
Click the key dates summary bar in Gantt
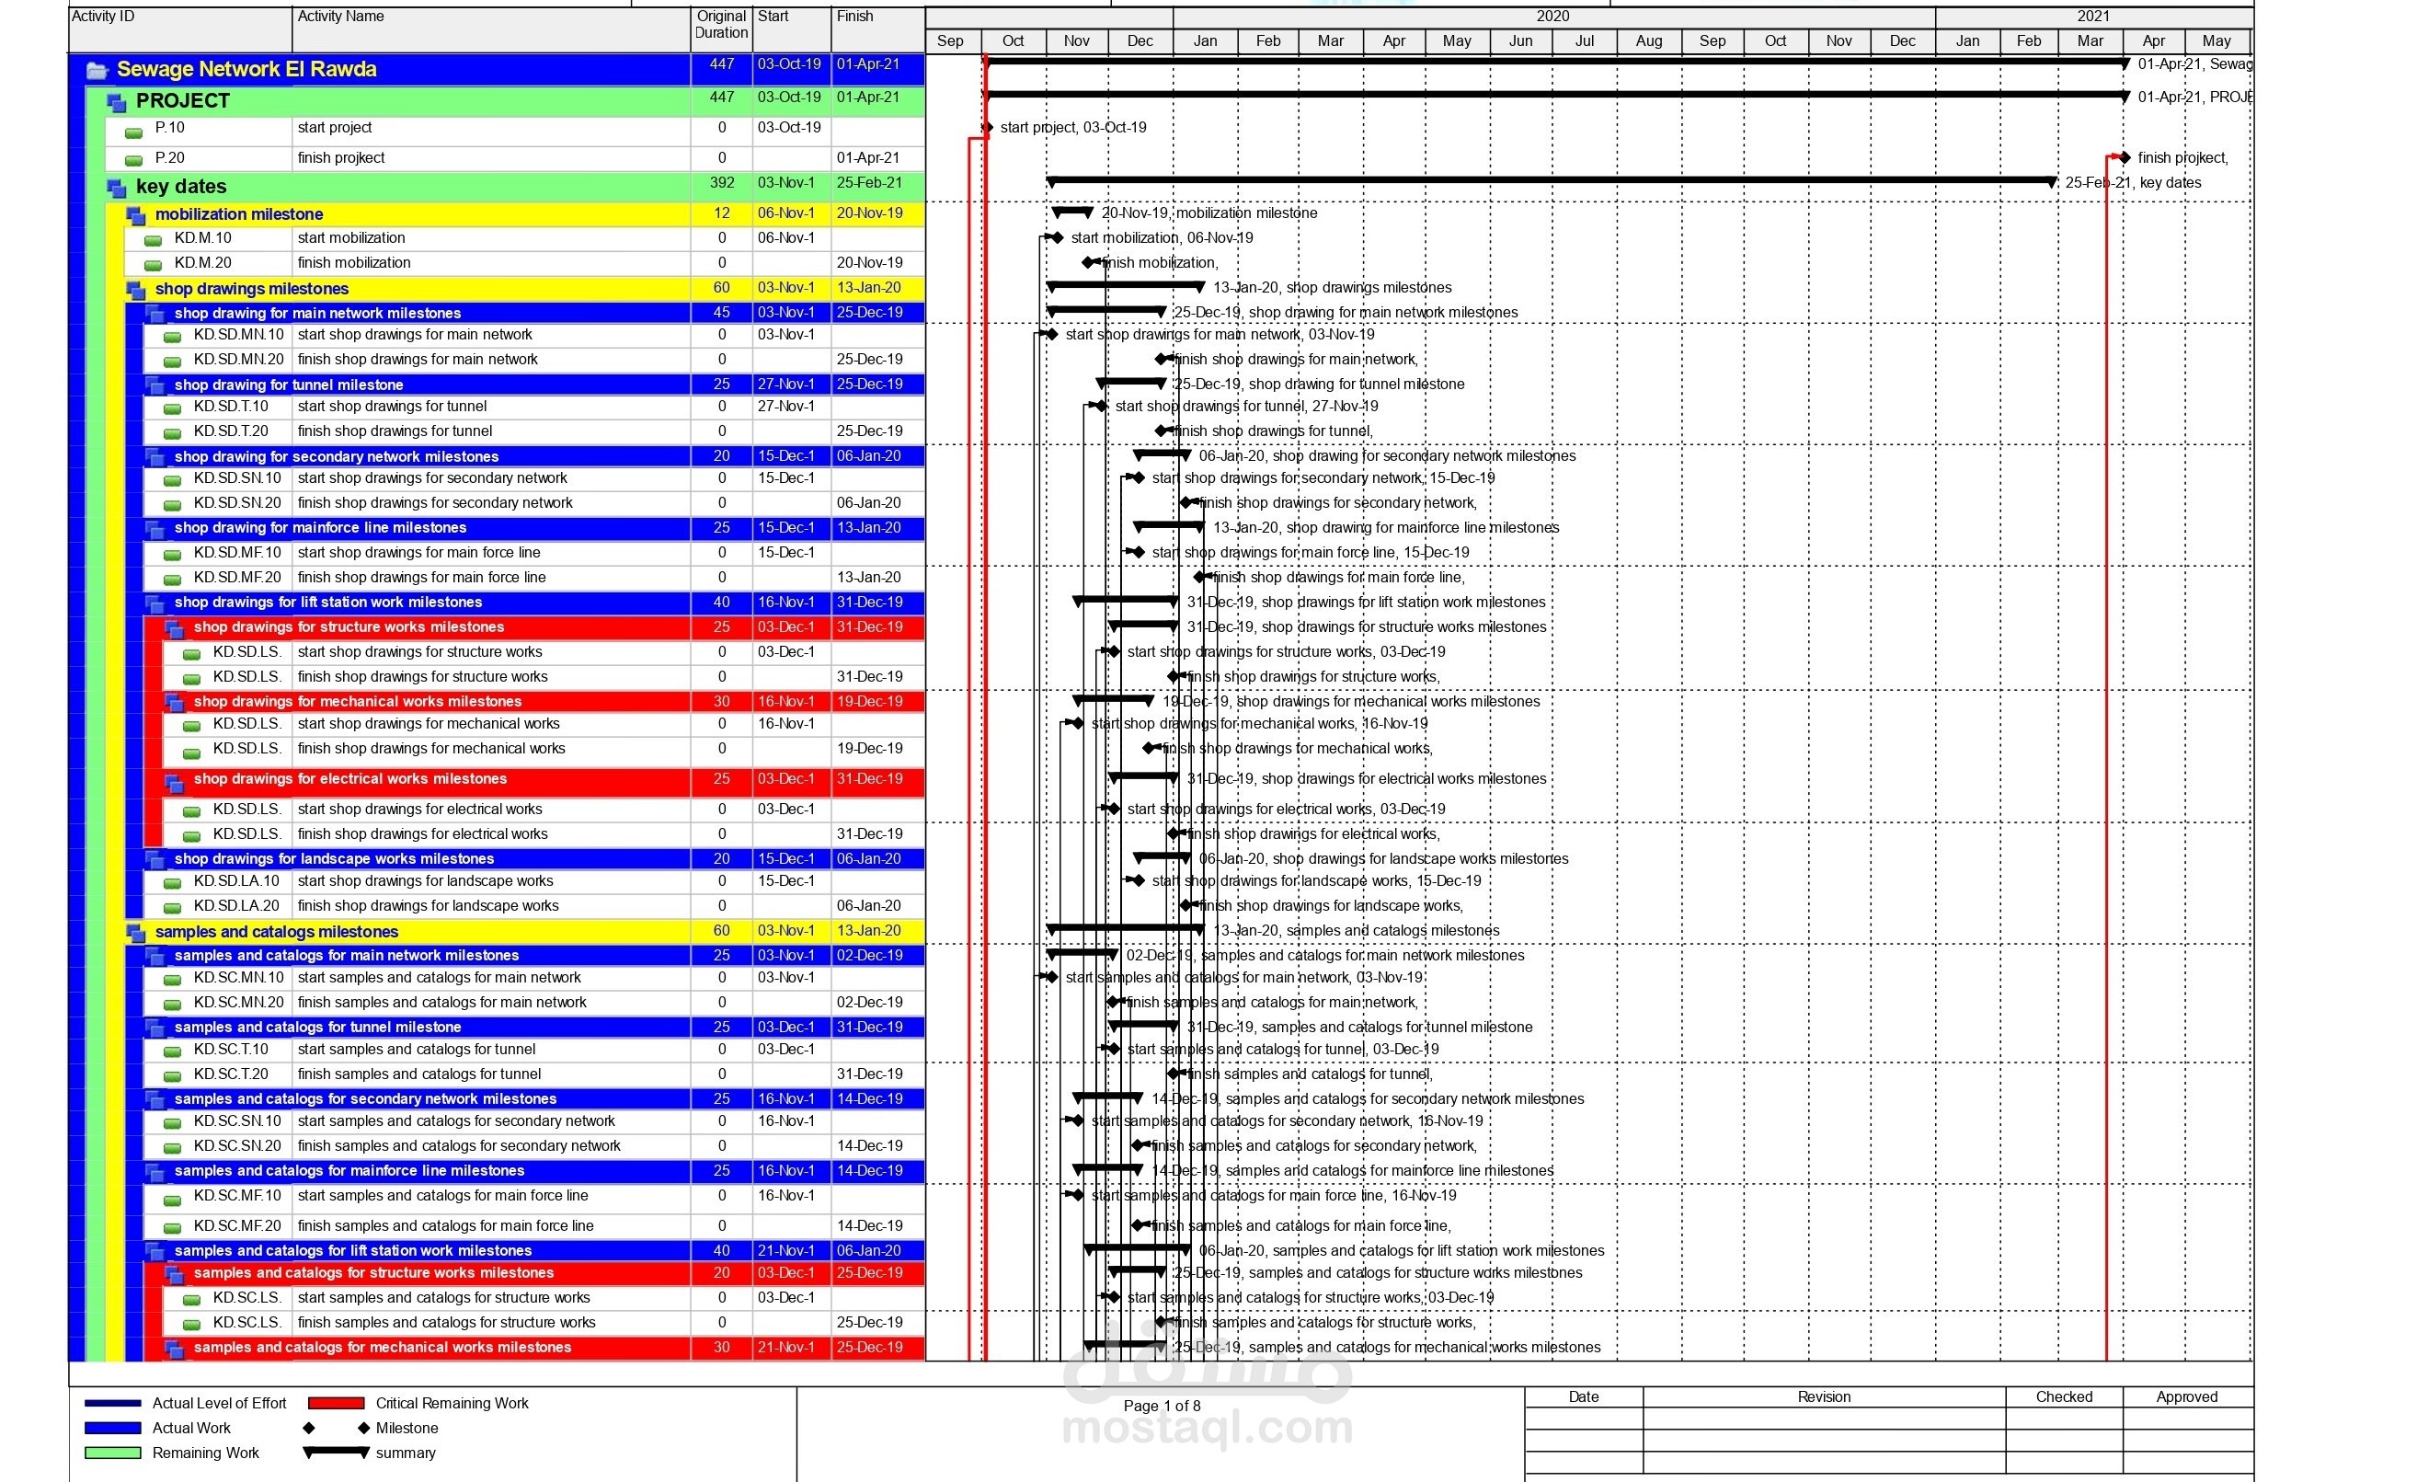pyautogui.click(x=1552, y=181)
